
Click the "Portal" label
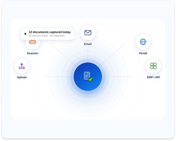point(143,53)
